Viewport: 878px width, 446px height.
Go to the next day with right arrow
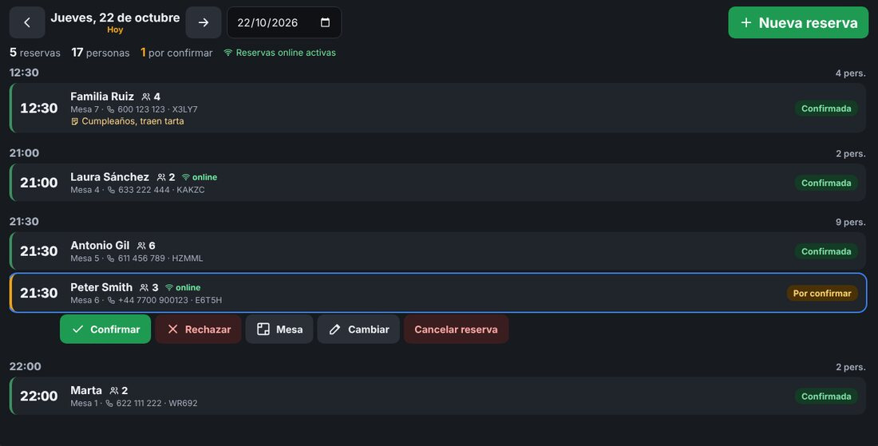click(204, 22)
